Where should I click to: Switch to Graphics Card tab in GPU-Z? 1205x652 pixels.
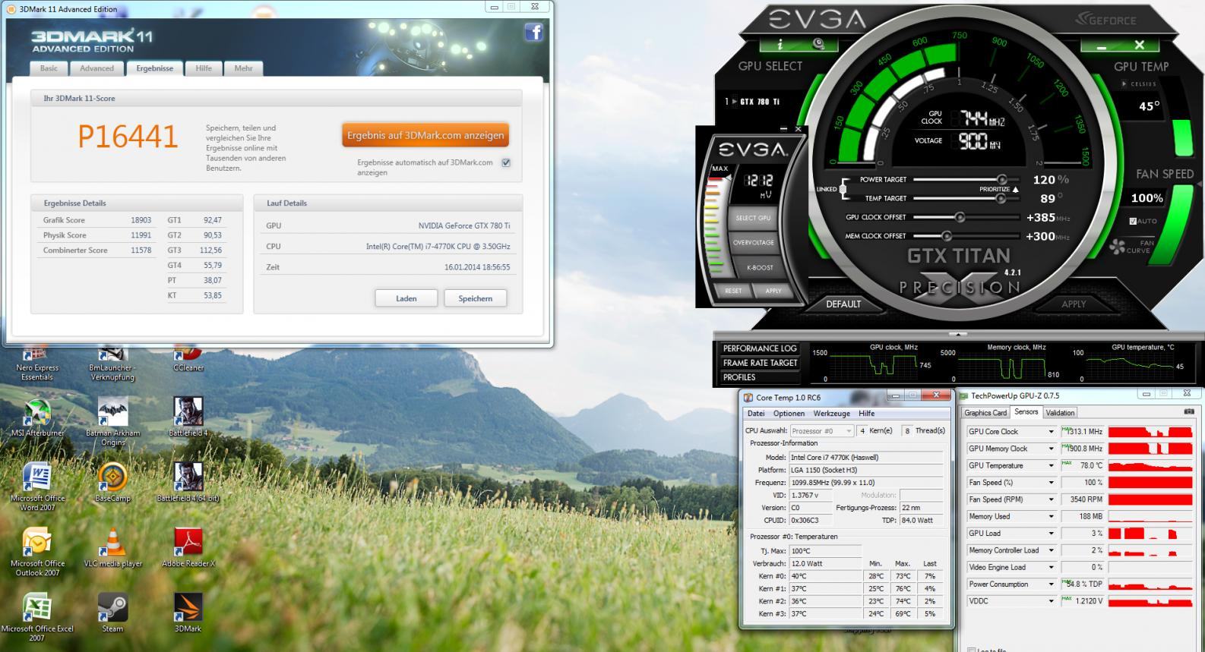point(985,413)
